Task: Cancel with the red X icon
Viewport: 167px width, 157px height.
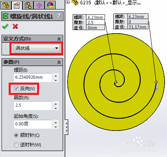Action: tap(15, 26)
